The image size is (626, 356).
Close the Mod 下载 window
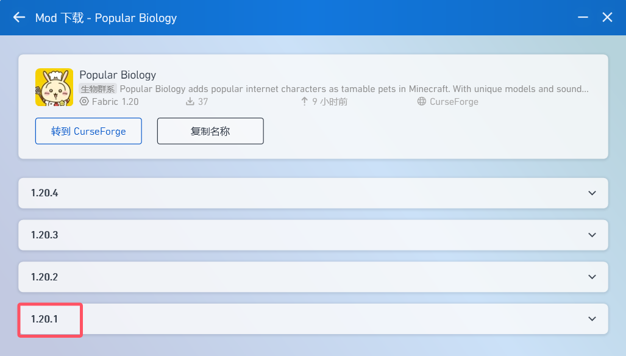[607, 17]
